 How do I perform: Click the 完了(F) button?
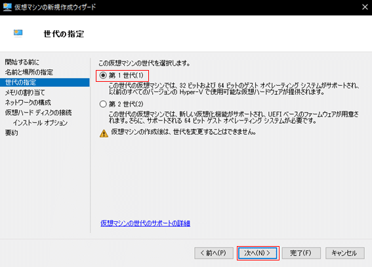(301, 253)
